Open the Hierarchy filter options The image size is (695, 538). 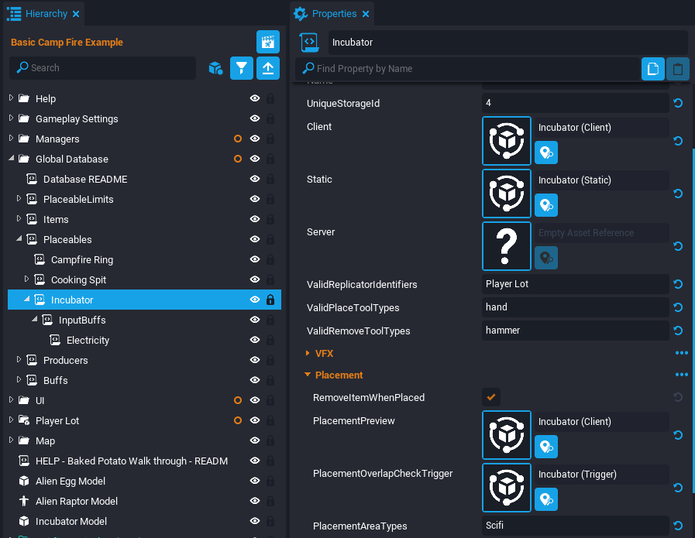point(241,68)
